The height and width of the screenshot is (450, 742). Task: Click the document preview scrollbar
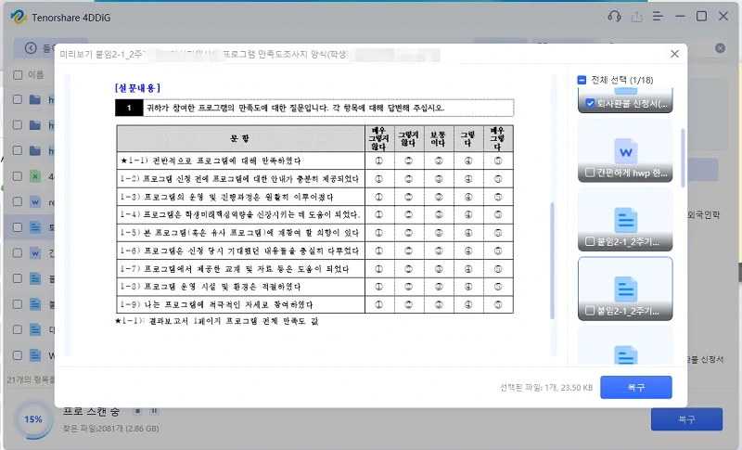[x=552, y=260]
